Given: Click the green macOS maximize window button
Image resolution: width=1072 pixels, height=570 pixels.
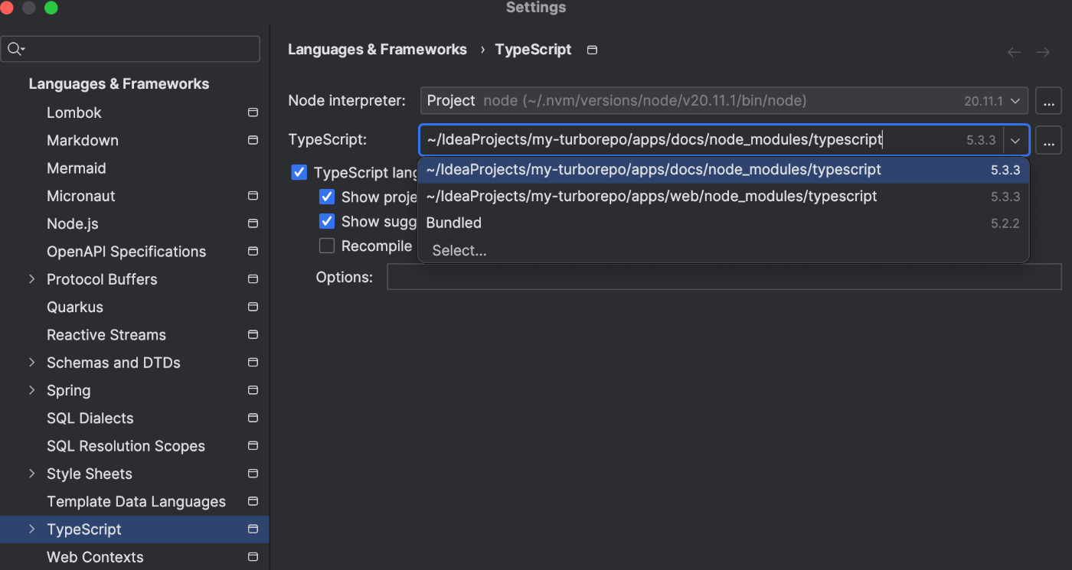Looking at the screenshot, I should (51, 8).
